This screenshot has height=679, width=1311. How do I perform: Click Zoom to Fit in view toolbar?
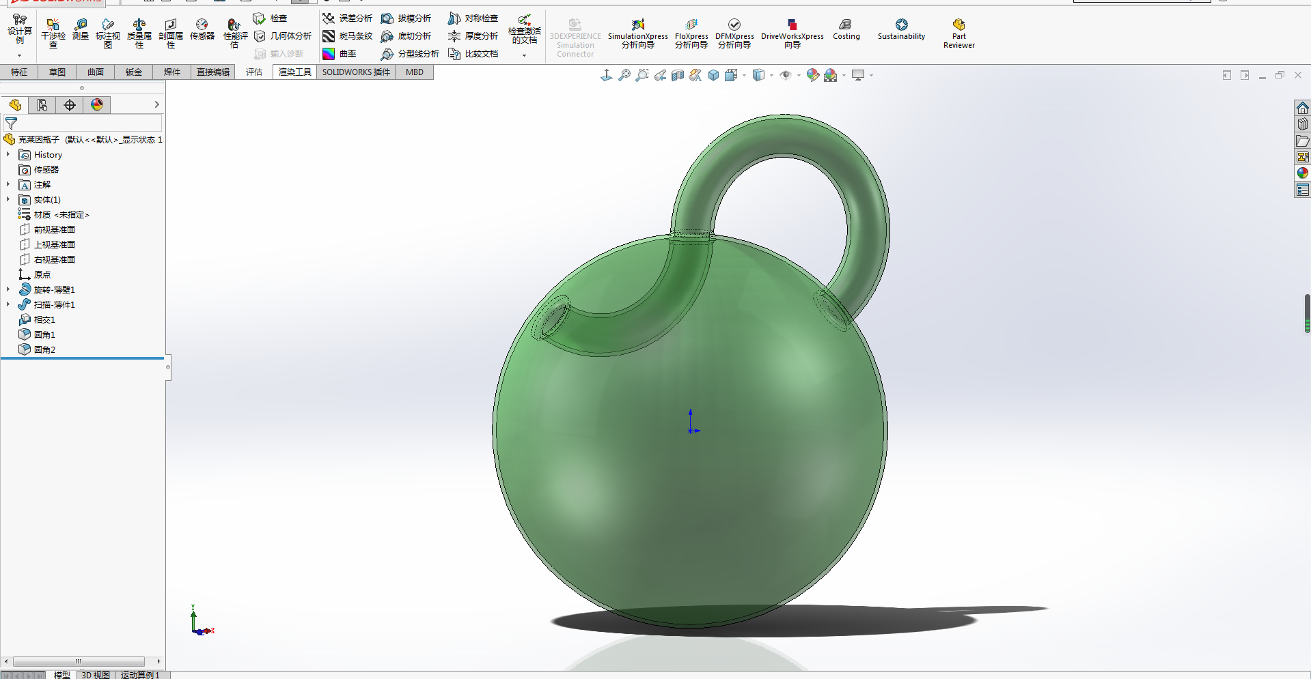point(624,75)
